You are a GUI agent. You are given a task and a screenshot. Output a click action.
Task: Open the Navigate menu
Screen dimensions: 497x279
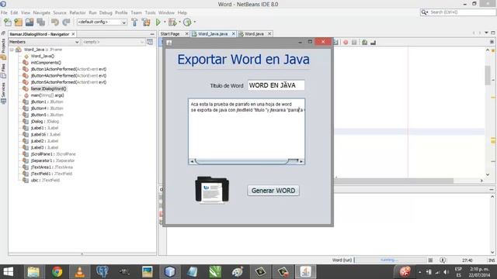[42, 12]
